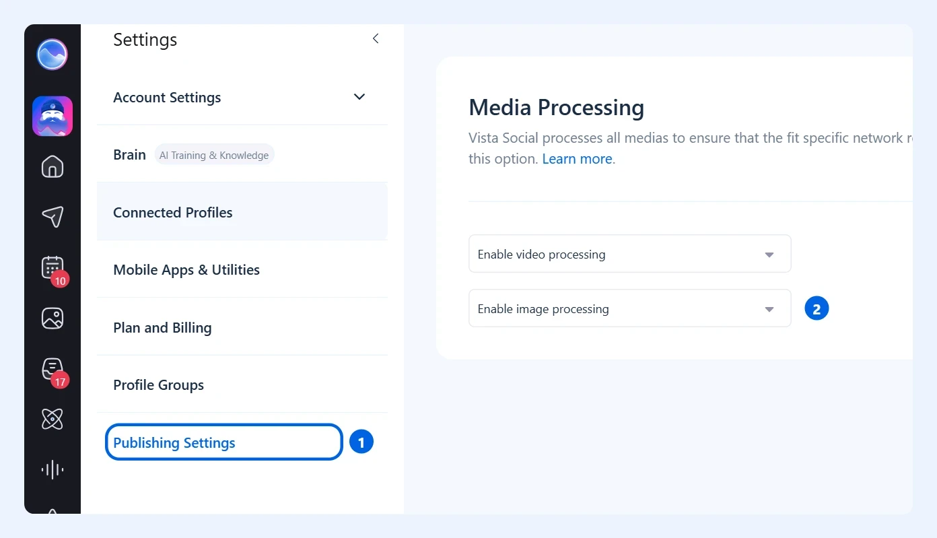This screenshot has width=937, height=538.
Task: Click the Settings panel title
Action: click(145, 40)
